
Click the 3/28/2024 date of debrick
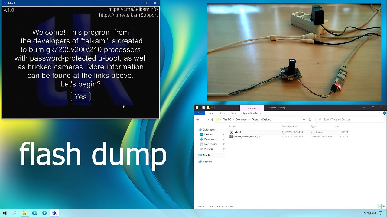coord(292,132)
